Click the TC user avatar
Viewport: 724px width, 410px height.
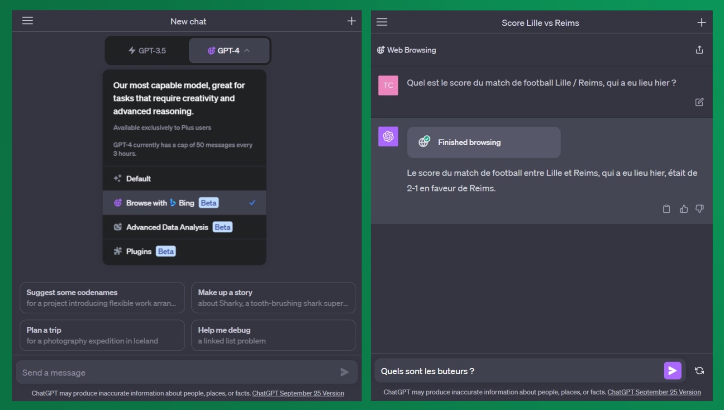pyautogui.click(x=388, y=85)
